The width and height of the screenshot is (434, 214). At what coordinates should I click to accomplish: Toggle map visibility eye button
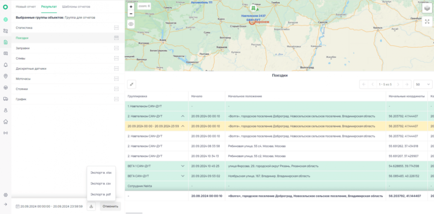(131, 24)
